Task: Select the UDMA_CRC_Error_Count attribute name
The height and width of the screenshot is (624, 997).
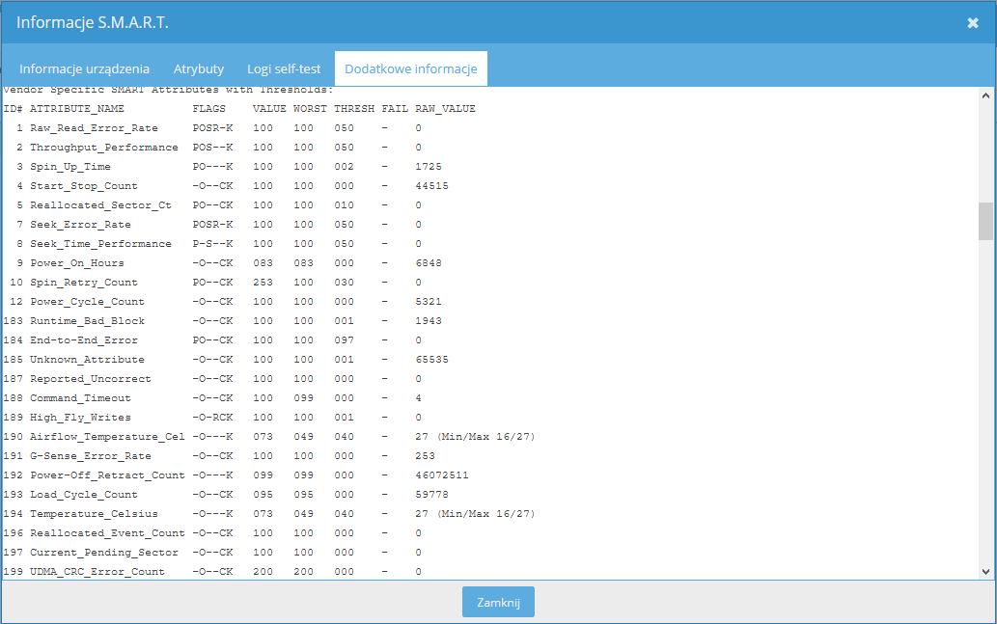Action: (x=97, y=572)
